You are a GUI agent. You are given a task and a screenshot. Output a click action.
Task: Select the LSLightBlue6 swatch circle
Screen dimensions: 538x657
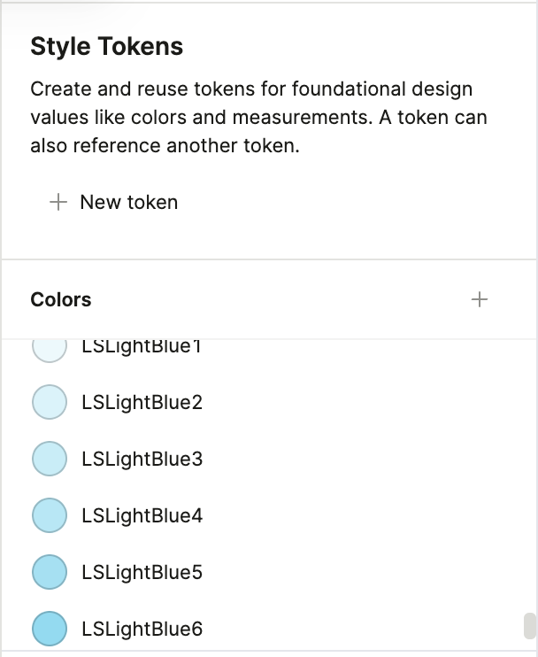click(50, 629)
